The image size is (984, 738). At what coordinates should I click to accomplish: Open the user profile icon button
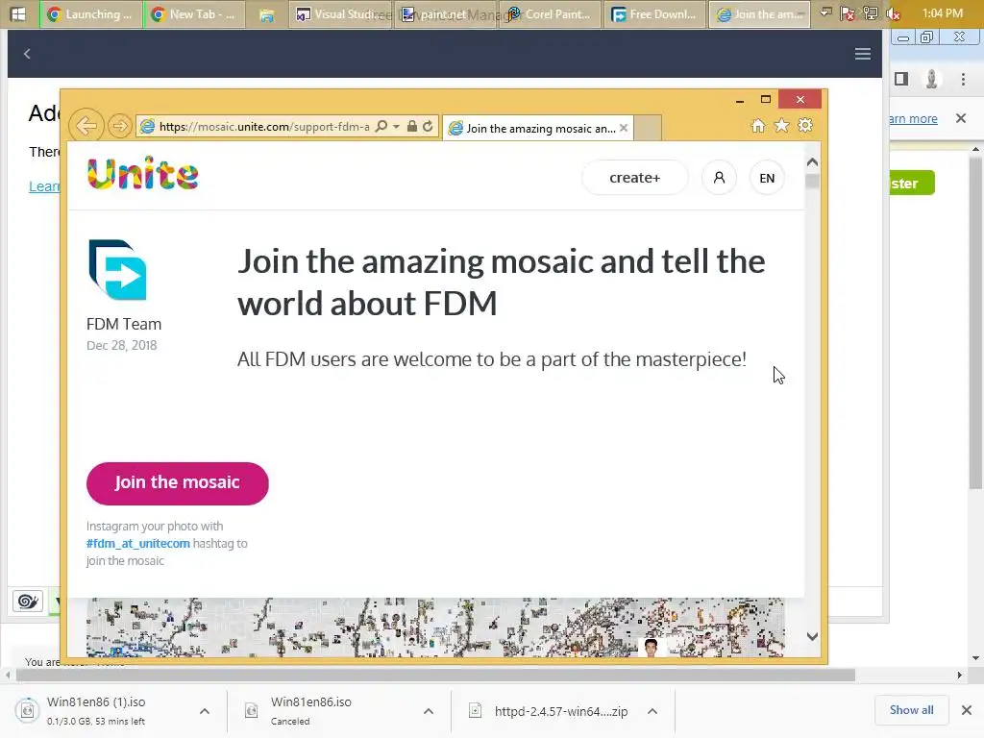pyautogui.click(x=719, y=178)
